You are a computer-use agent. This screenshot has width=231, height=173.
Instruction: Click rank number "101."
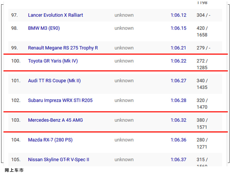[x=16, y=81]
